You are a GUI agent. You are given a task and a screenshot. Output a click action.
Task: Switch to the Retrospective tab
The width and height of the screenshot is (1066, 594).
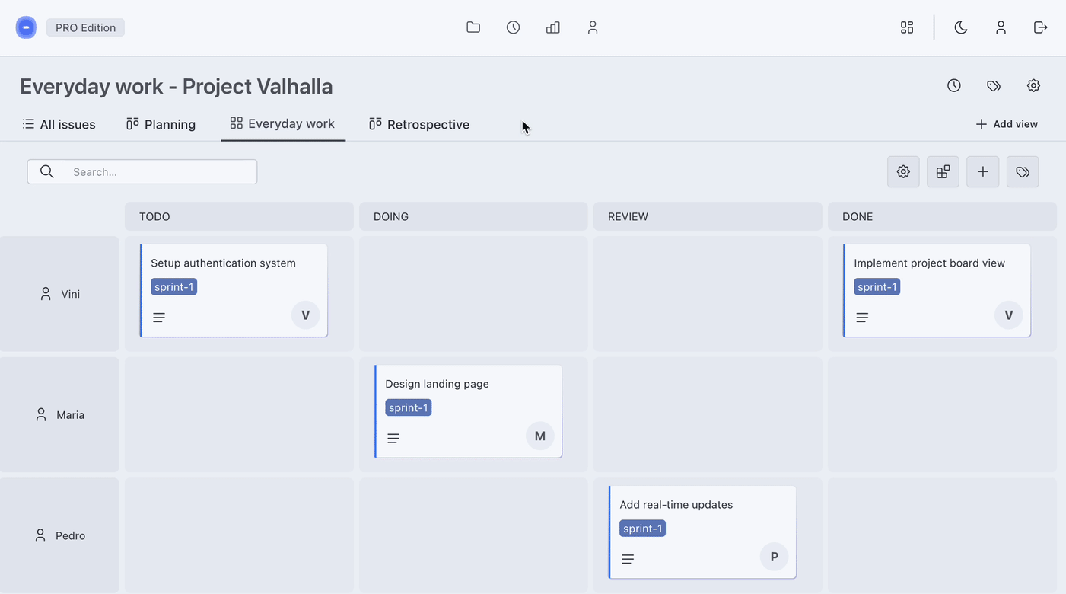[419, 124]
